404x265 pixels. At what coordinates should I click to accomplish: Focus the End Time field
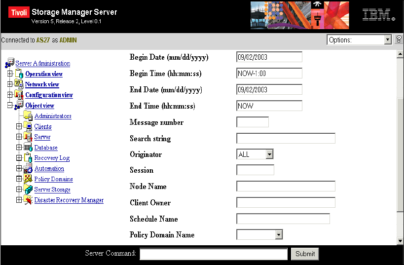(x=269, y=106)
